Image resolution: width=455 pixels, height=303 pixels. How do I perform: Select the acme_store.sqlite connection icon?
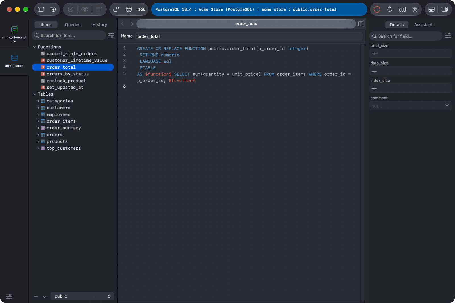click(14, 29)
